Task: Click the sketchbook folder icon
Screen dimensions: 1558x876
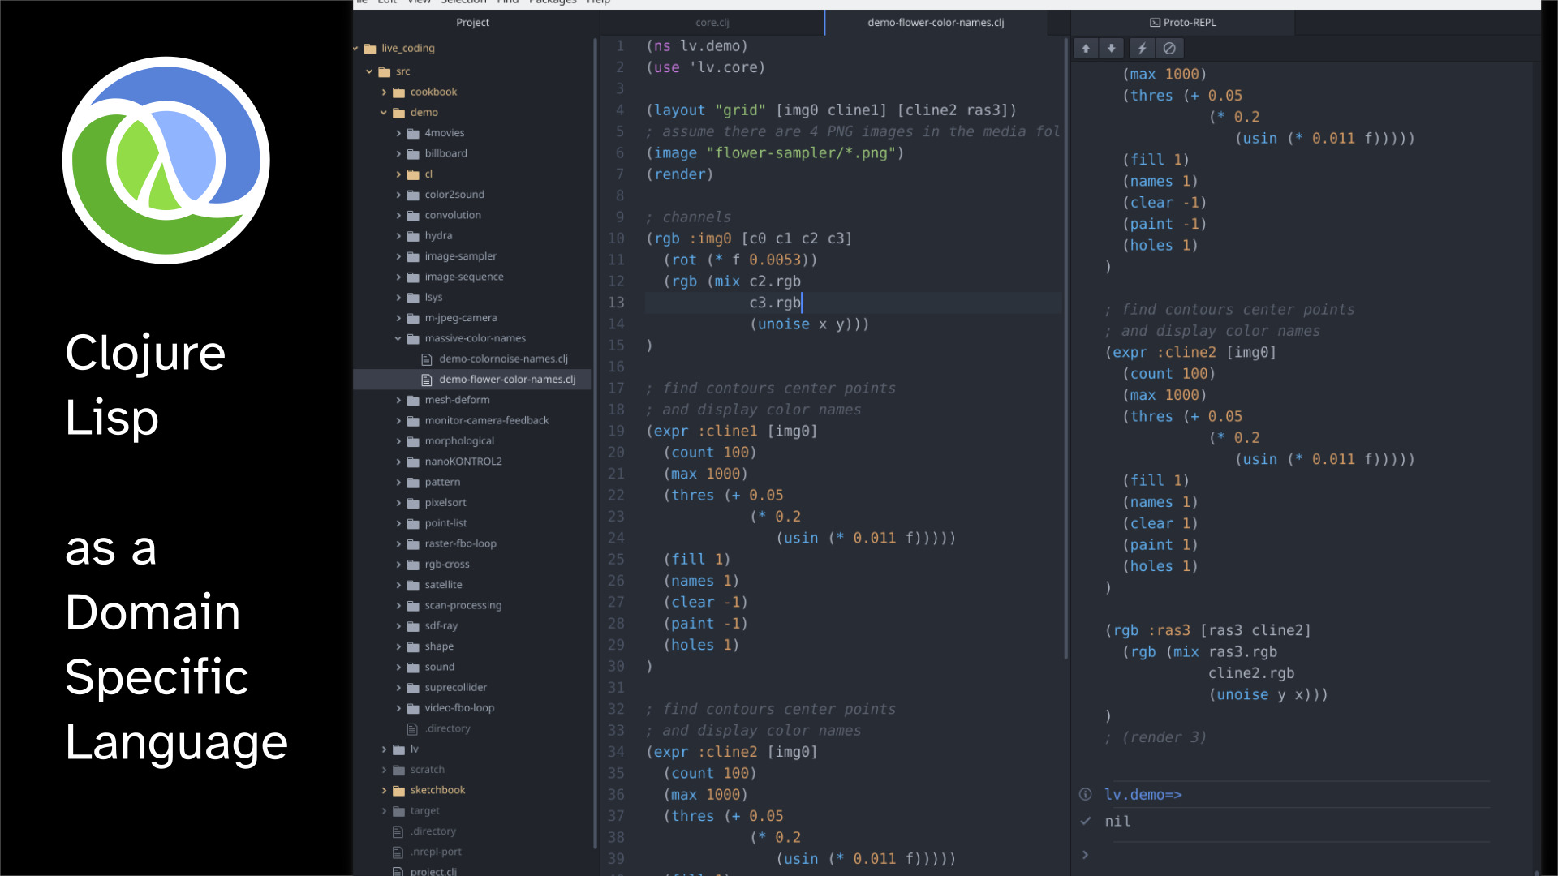Action: pos(398,790)
